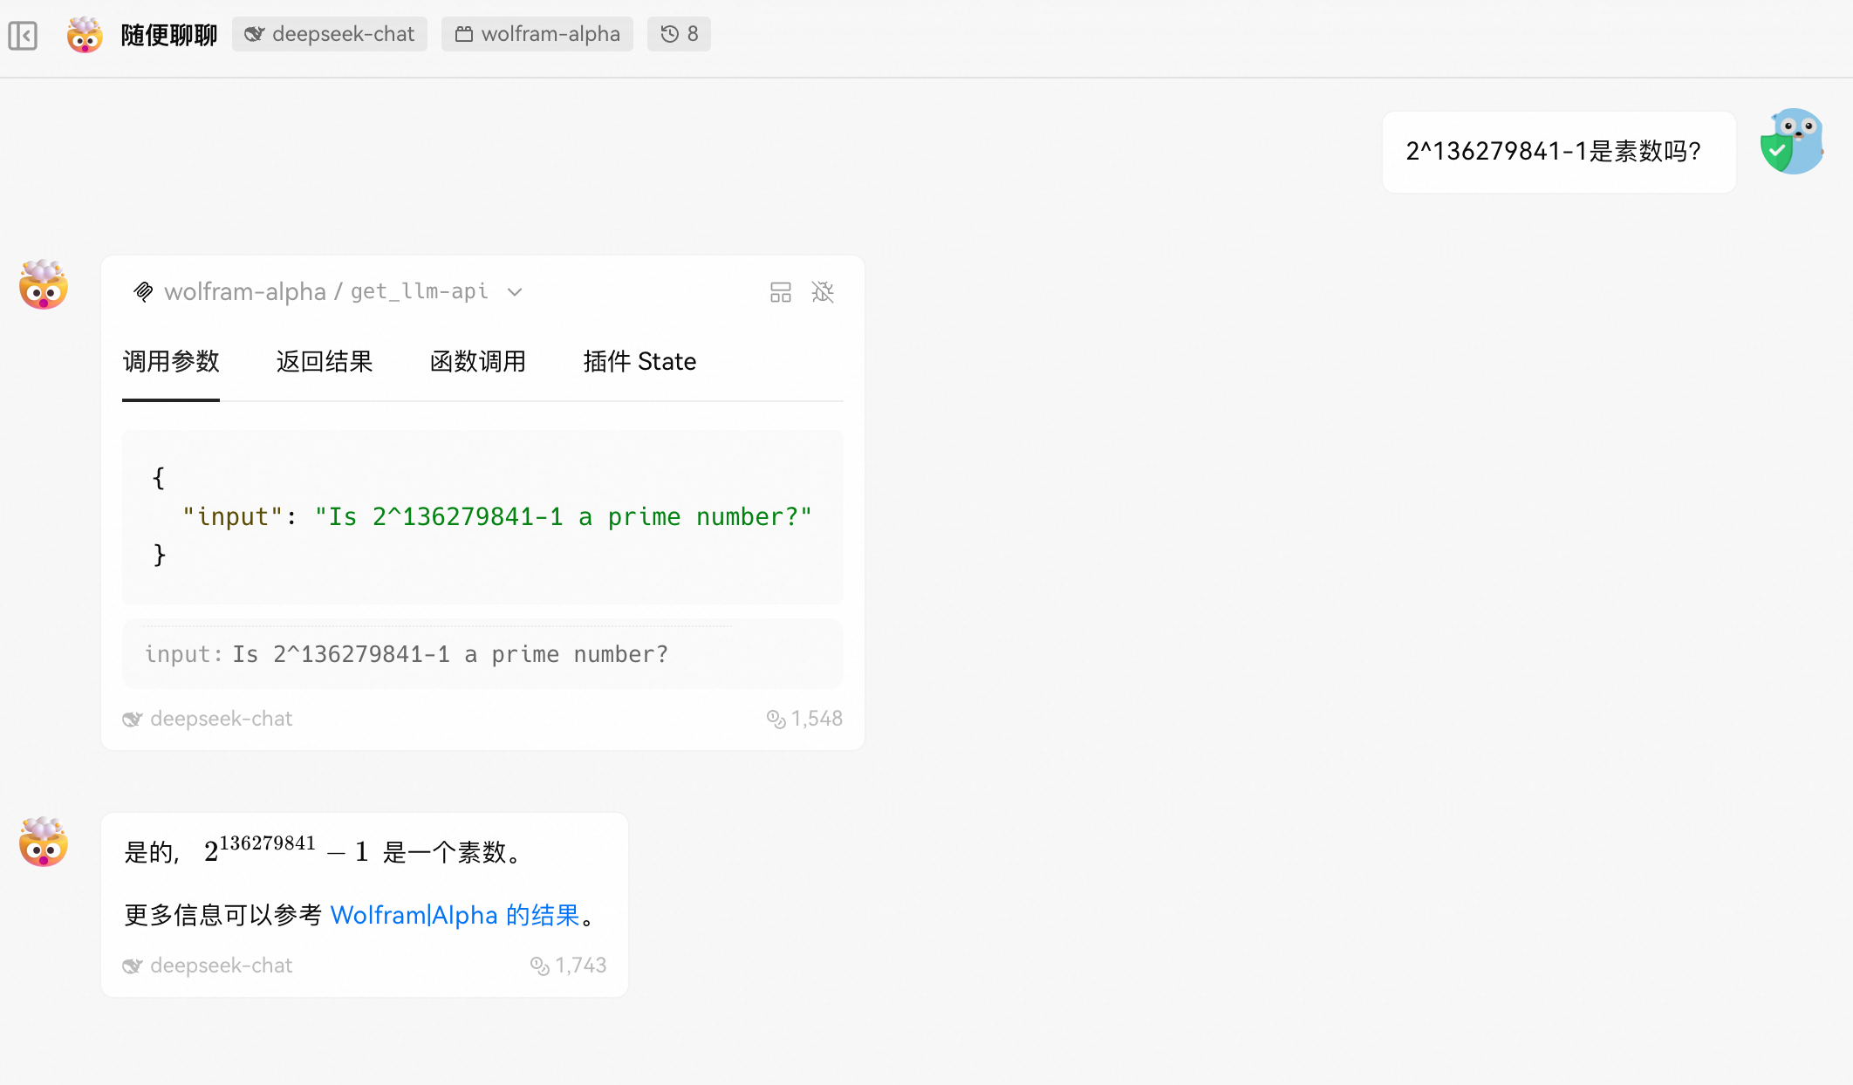Click the user gopher avatar
Screen dimensions: 1853x1085
click(1792, 141)
